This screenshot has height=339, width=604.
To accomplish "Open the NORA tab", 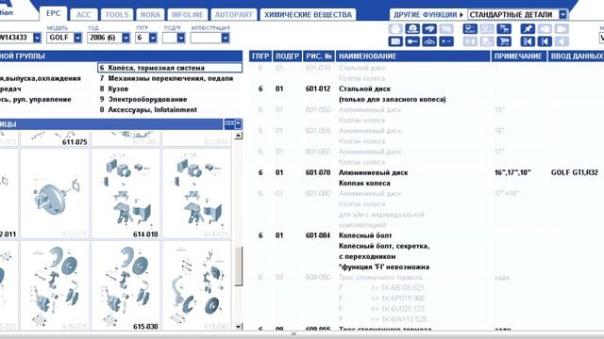I will click(x=150, y=15).
